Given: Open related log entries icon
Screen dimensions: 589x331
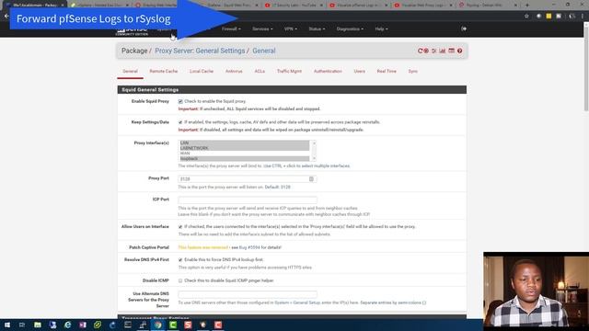Looking at the screenshot, I should coord(451,51).
